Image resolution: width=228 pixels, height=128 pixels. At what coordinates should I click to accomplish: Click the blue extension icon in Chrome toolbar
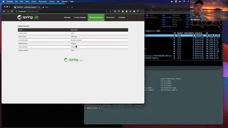[x=115, y=11]
